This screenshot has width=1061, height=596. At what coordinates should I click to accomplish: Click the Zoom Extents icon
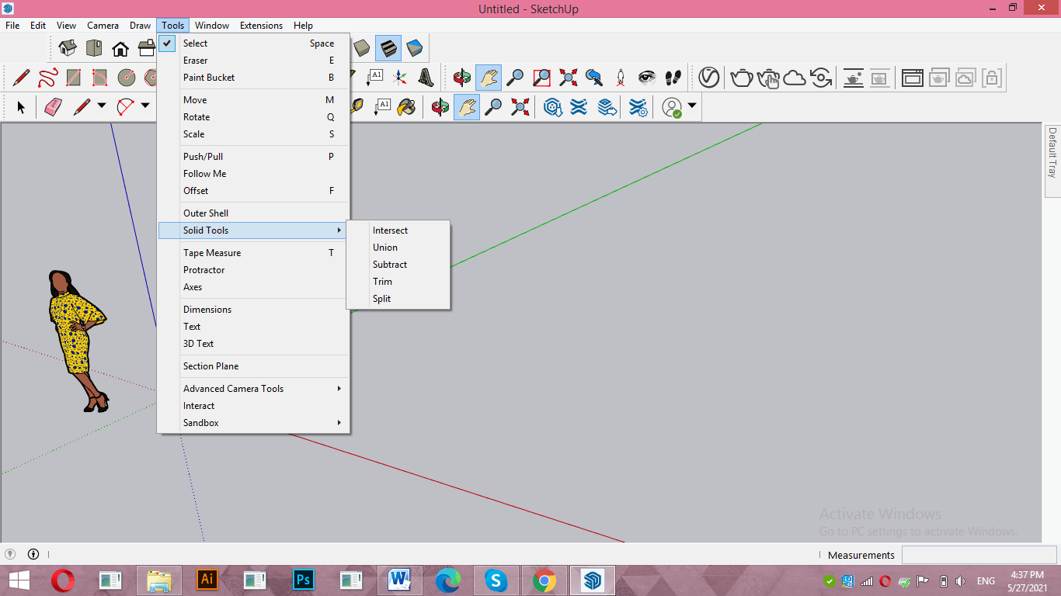(569, 78)
